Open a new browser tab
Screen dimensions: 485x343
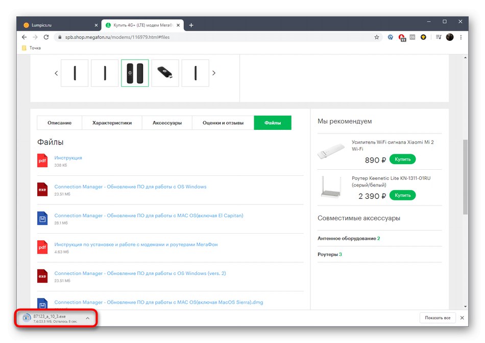[x=191, y=25]
